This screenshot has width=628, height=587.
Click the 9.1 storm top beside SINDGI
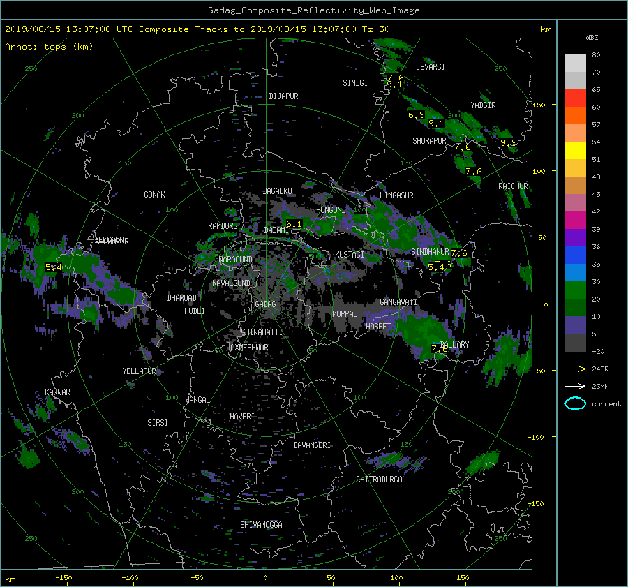[394, 84]
